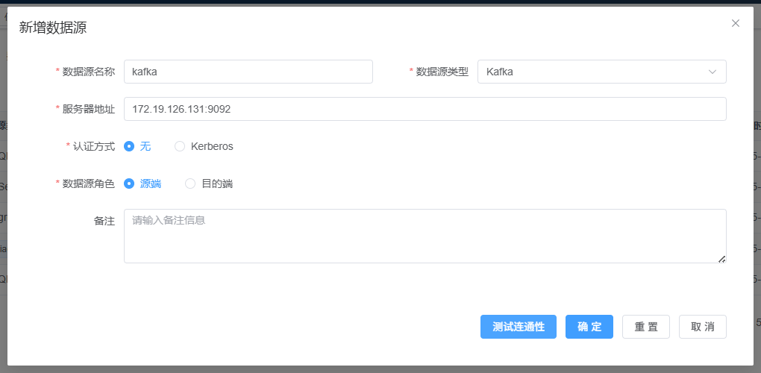Focus the 数据源名称 field containing kafka
The height and width of the screenshot is (373, 761).
click(x=248, y=72)
